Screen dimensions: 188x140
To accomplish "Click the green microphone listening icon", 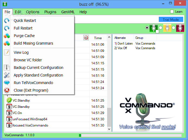I will 154,28.
